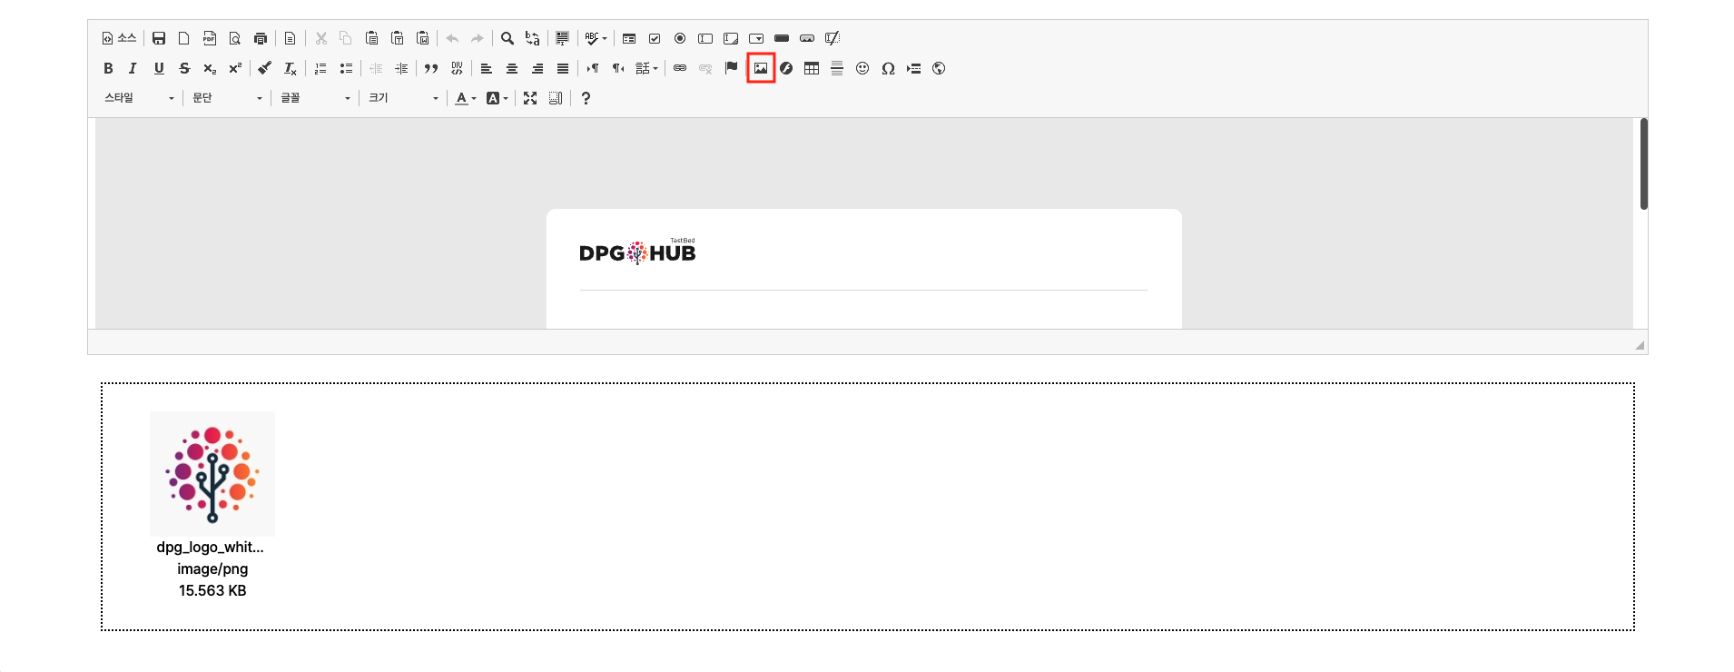The width and height of the screenshot is (1734, 672).
Task: Insert a block quote
Action: (x=431, y=68)
